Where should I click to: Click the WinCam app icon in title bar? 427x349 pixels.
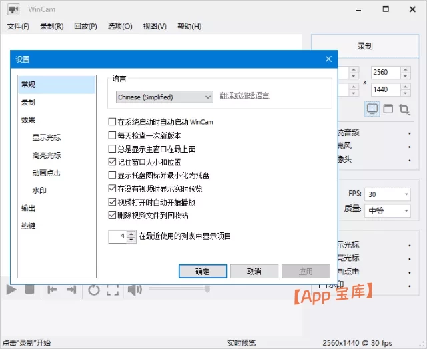[13, 9]
